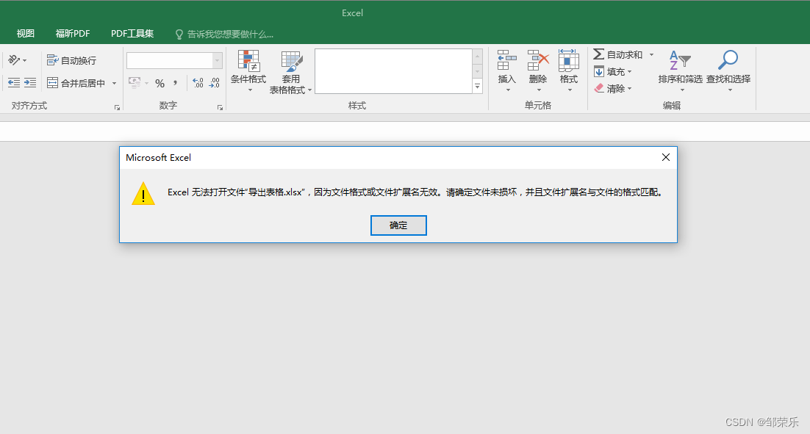Open Conditional Formatting (条件格式)

coord(248,71)
